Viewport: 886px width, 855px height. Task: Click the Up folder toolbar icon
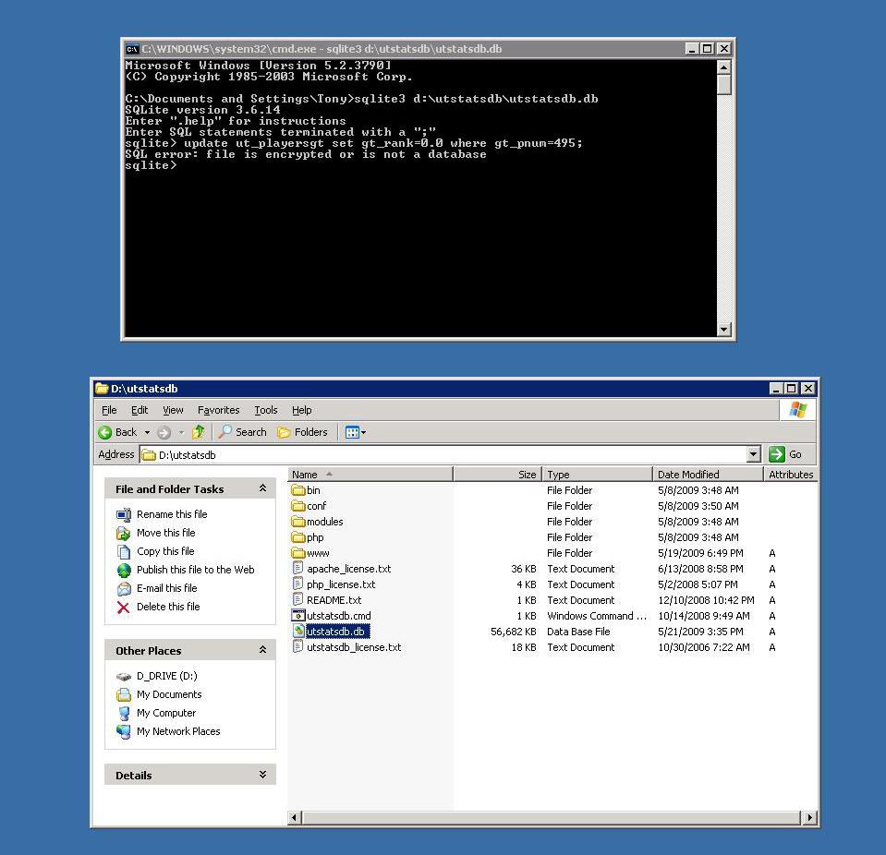[x=198, y=432]
